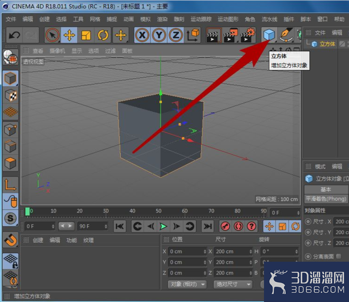349x302 pixels.
Task: Open the Render Settings icon
Action: (x=247, y=35)
